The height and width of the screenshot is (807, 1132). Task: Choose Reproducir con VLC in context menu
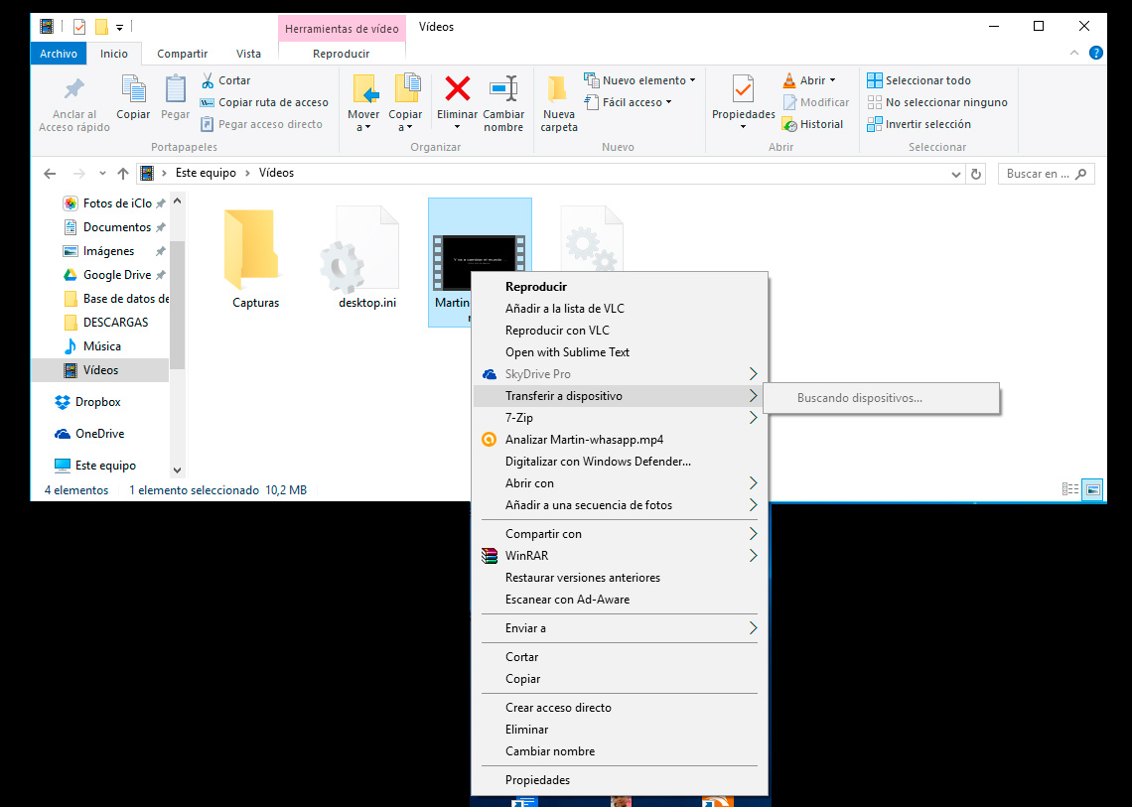point(557,331)
